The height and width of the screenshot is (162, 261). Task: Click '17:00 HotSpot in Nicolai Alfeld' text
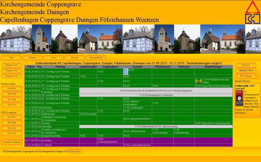(216, 81)
